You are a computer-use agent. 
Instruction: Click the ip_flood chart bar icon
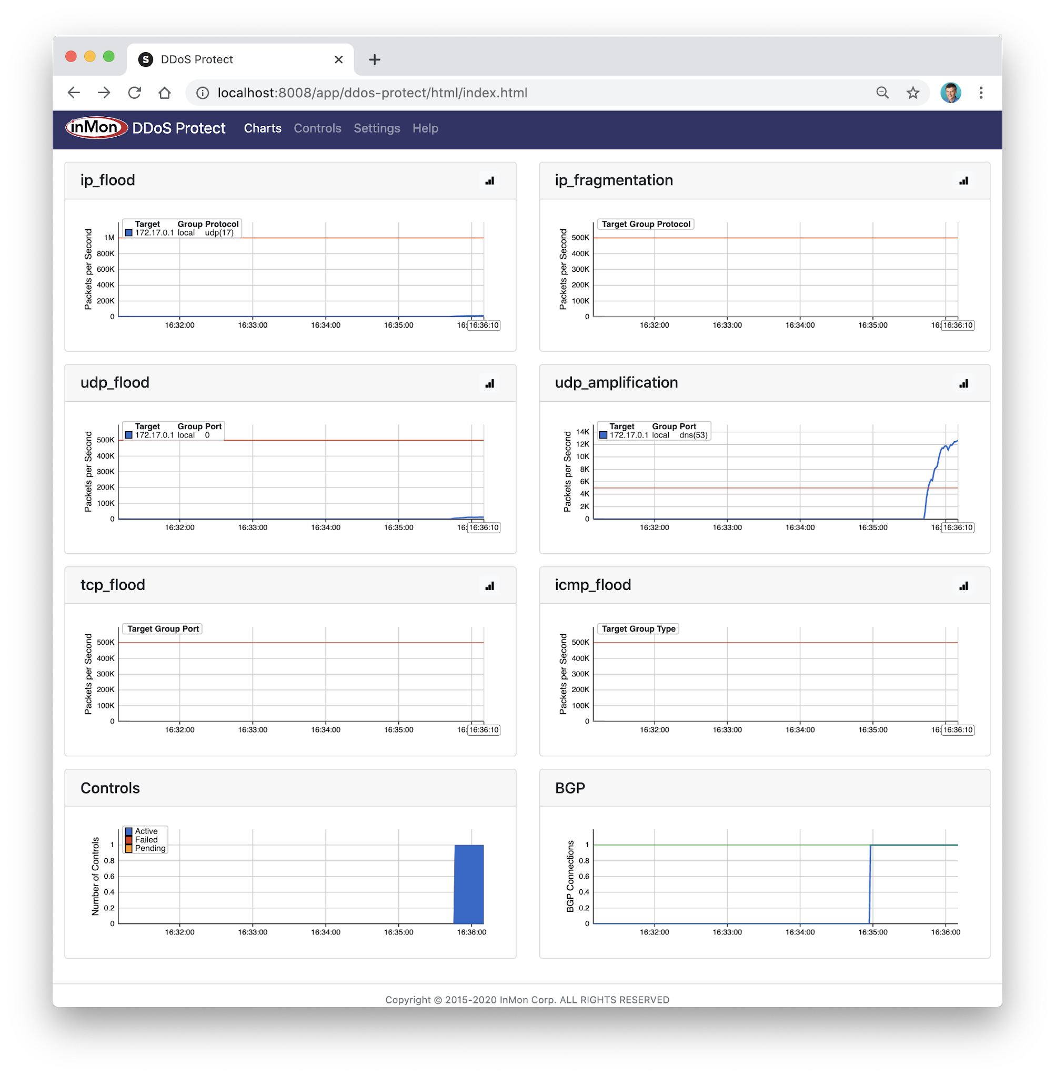489,181
